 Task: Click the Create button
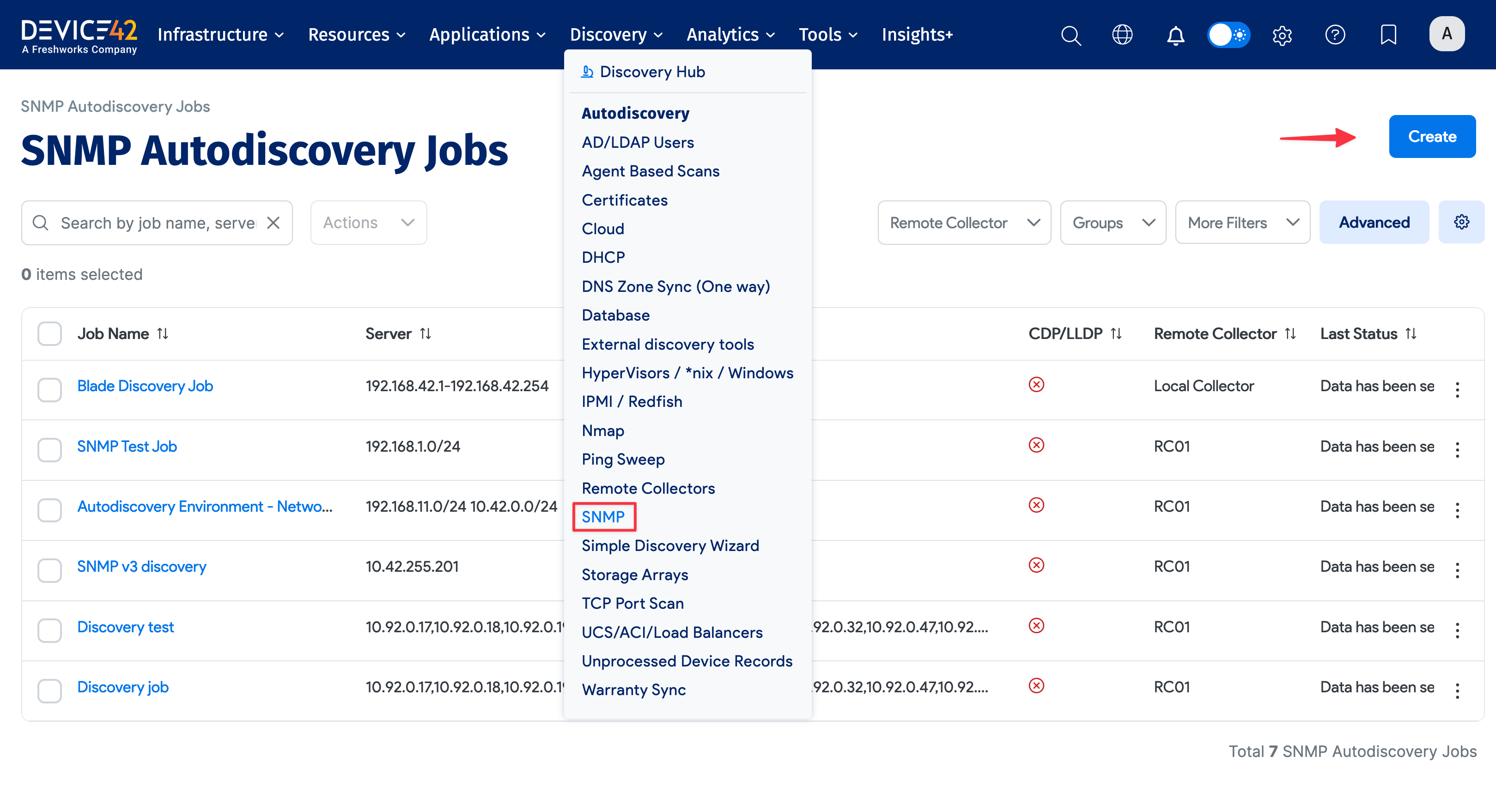tap(1431, 136)
